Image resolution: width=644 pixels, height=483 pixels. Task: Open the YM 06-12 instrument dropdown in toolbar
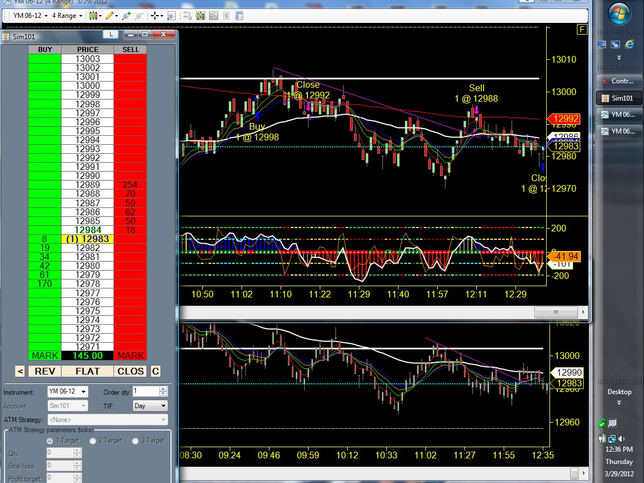tap(30, 16)
